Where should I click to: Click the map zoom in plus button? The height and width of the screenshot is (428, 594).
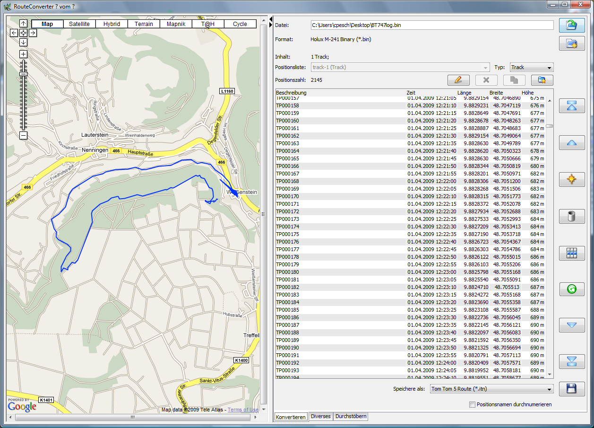23,54
